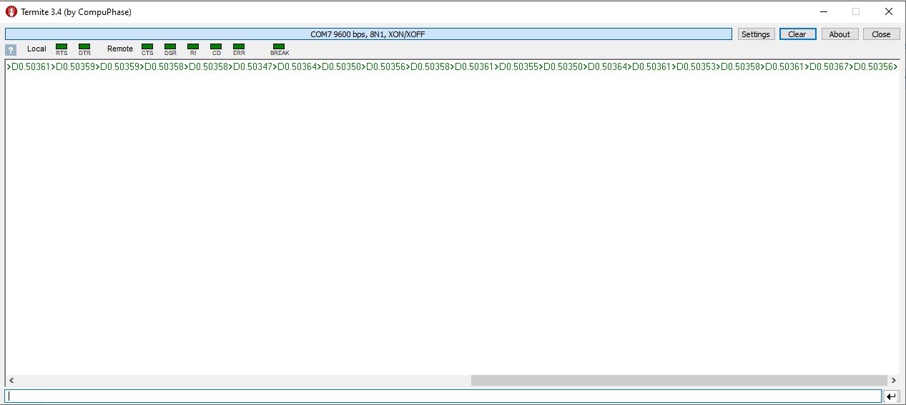906x405 pixels.
Task: Click the RI status indicator
Action: [193, 47]
